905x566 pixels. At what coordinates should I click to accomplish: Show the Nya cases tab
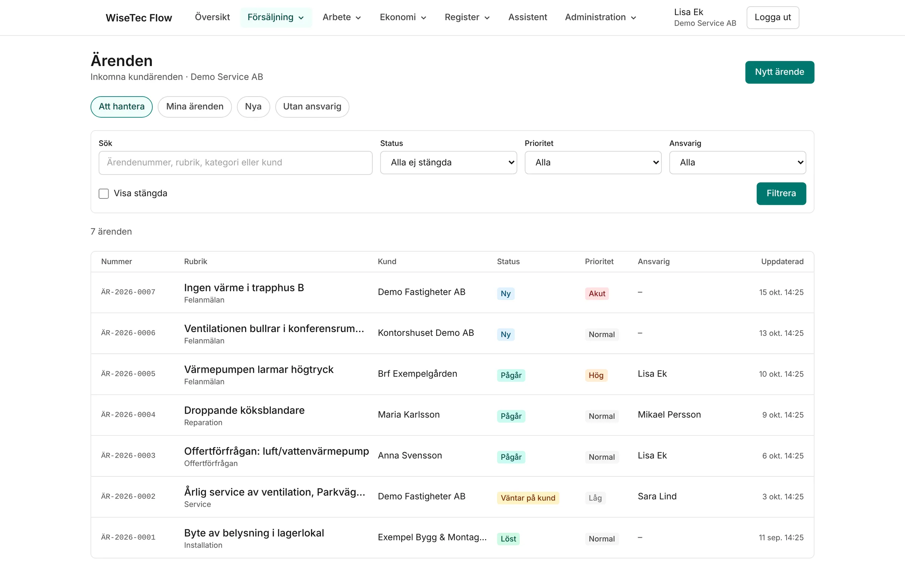[253, 107]
